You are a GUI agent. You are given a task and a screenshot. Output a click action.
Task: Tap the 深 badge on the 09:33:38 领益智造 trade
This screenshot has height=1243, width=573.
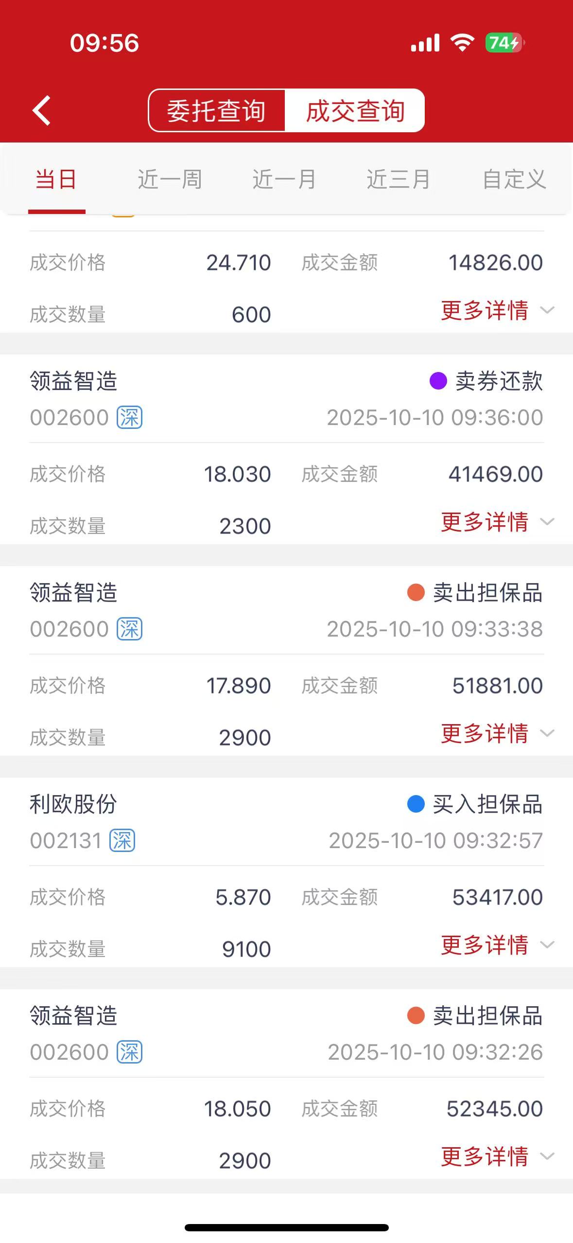tap(129, 629)
